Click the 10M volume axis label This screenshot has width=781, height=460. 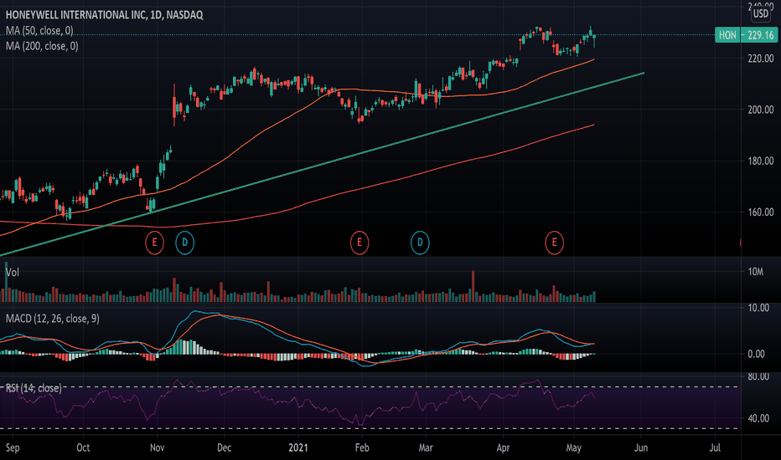click(755, 272)
